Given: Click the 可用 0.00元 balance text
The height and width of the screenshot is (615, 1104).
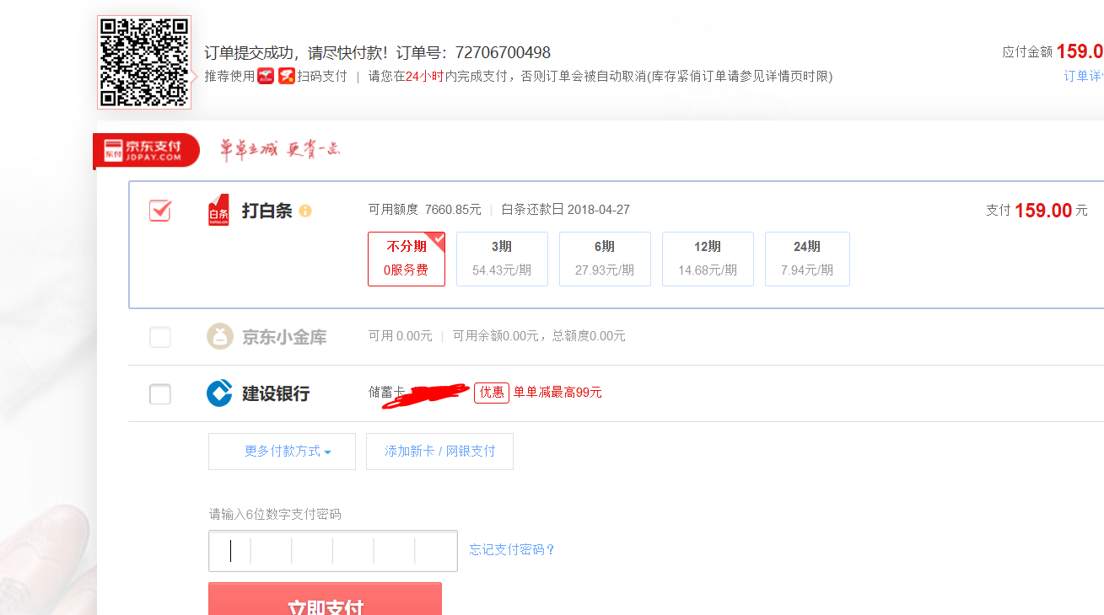Looking at the screenshot, I should (x=400, y=335).
